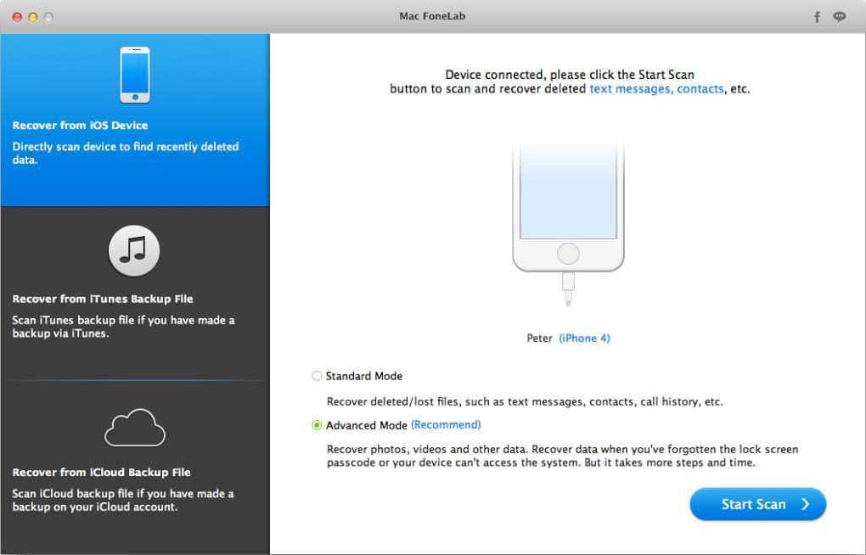Viewport: 866px width, 555px height.
Task: Click the iCloud cloud icon
Action: [x=135, y=428]
